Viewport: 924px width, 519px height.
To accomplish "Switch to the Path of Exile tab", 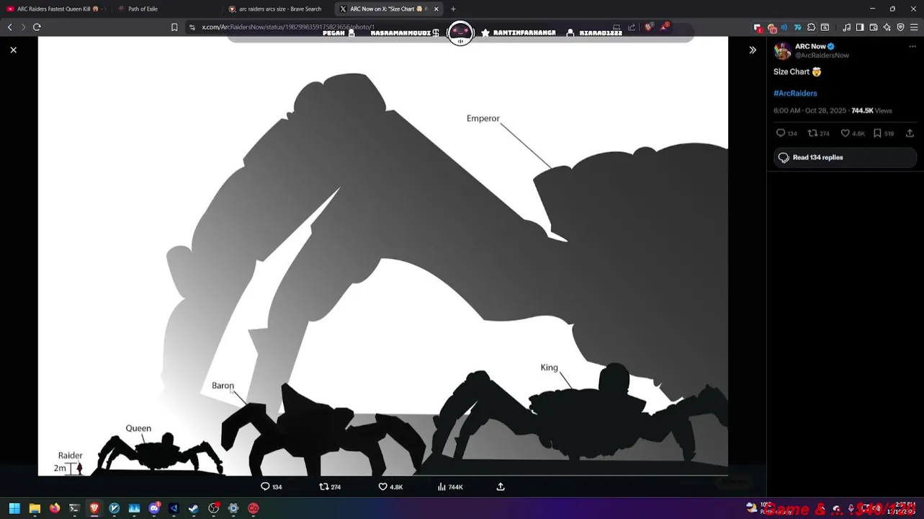I will pyautogui.click(x=166, y=9).
